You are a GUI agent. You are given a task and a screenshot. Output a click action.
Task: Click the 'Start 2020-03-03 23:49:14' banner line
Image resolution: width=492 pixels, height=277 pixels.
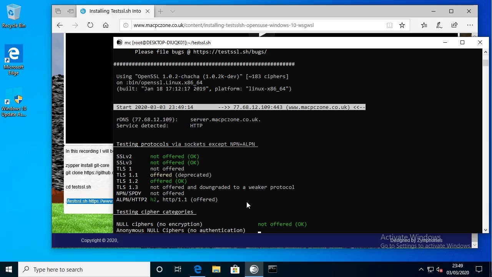point(239,107)
